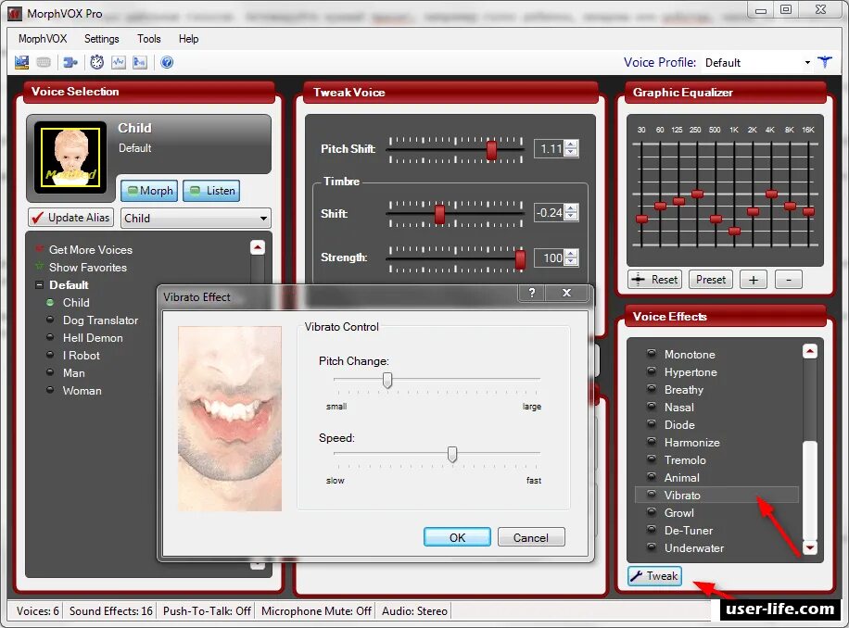
Task: Select the Man voice
Action: click(x=73, y=372)
